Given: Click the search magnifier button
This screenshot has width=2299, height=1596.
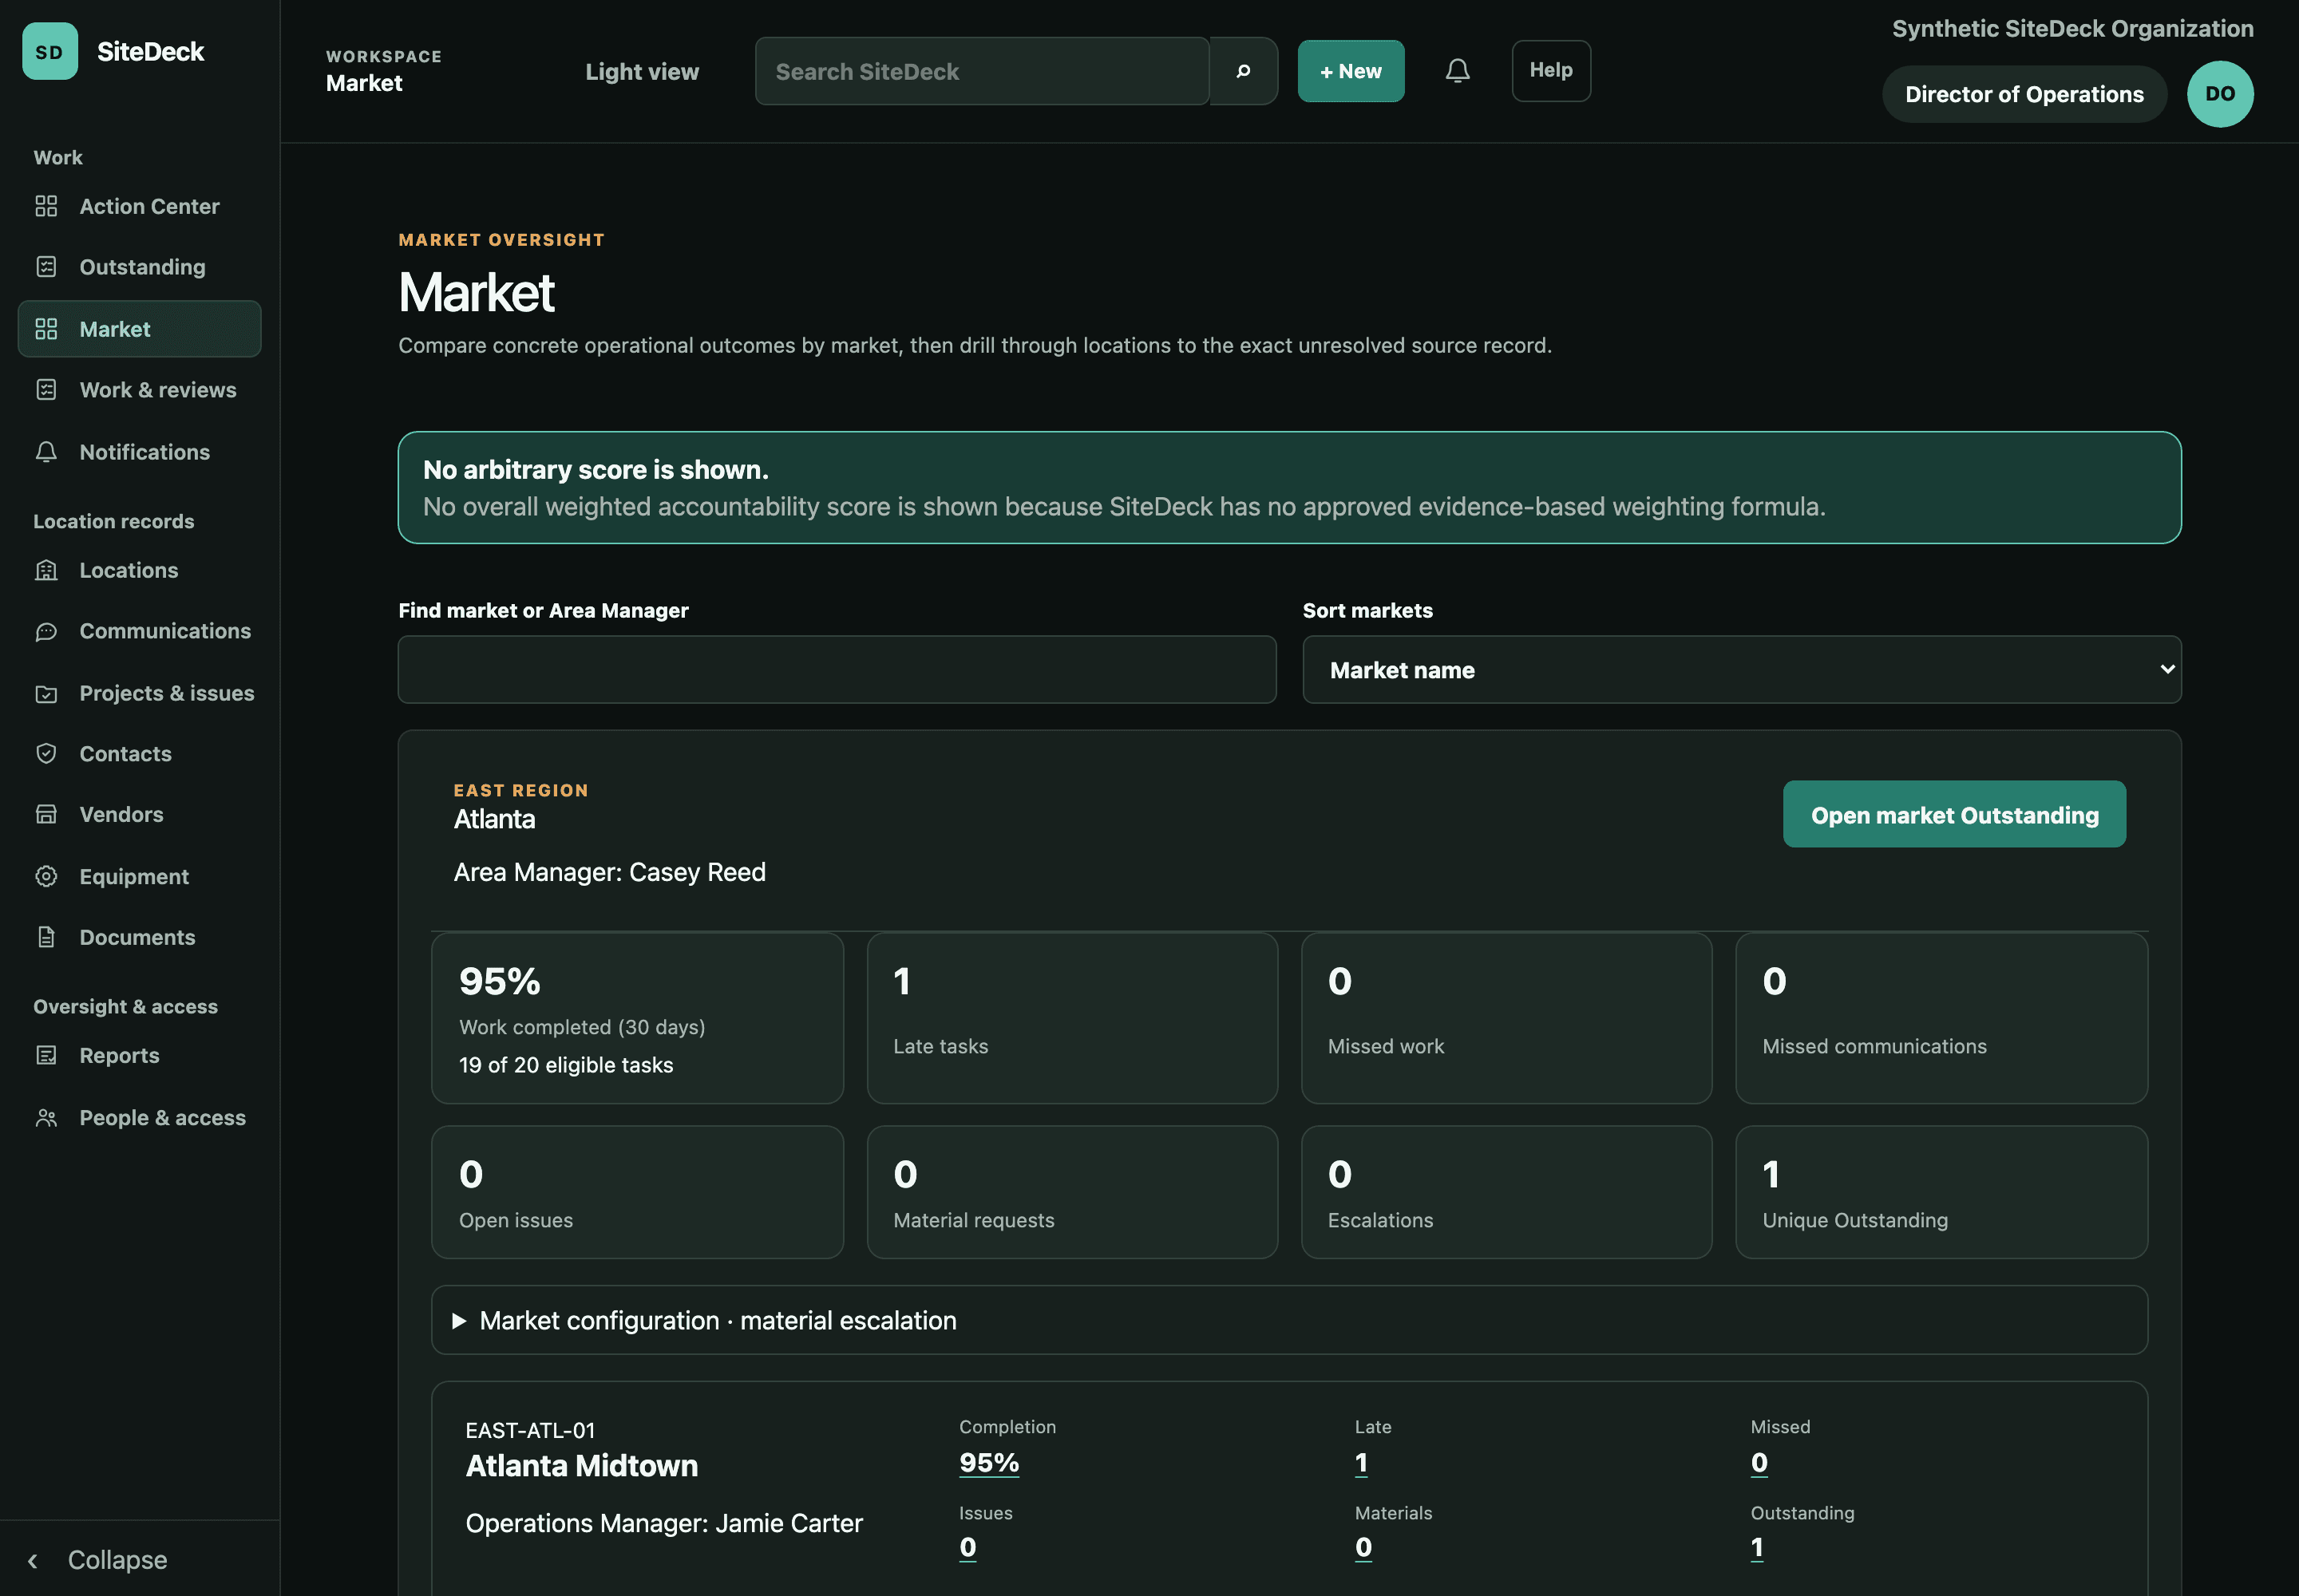Looking at the screenshot, I should (1244, 71).
